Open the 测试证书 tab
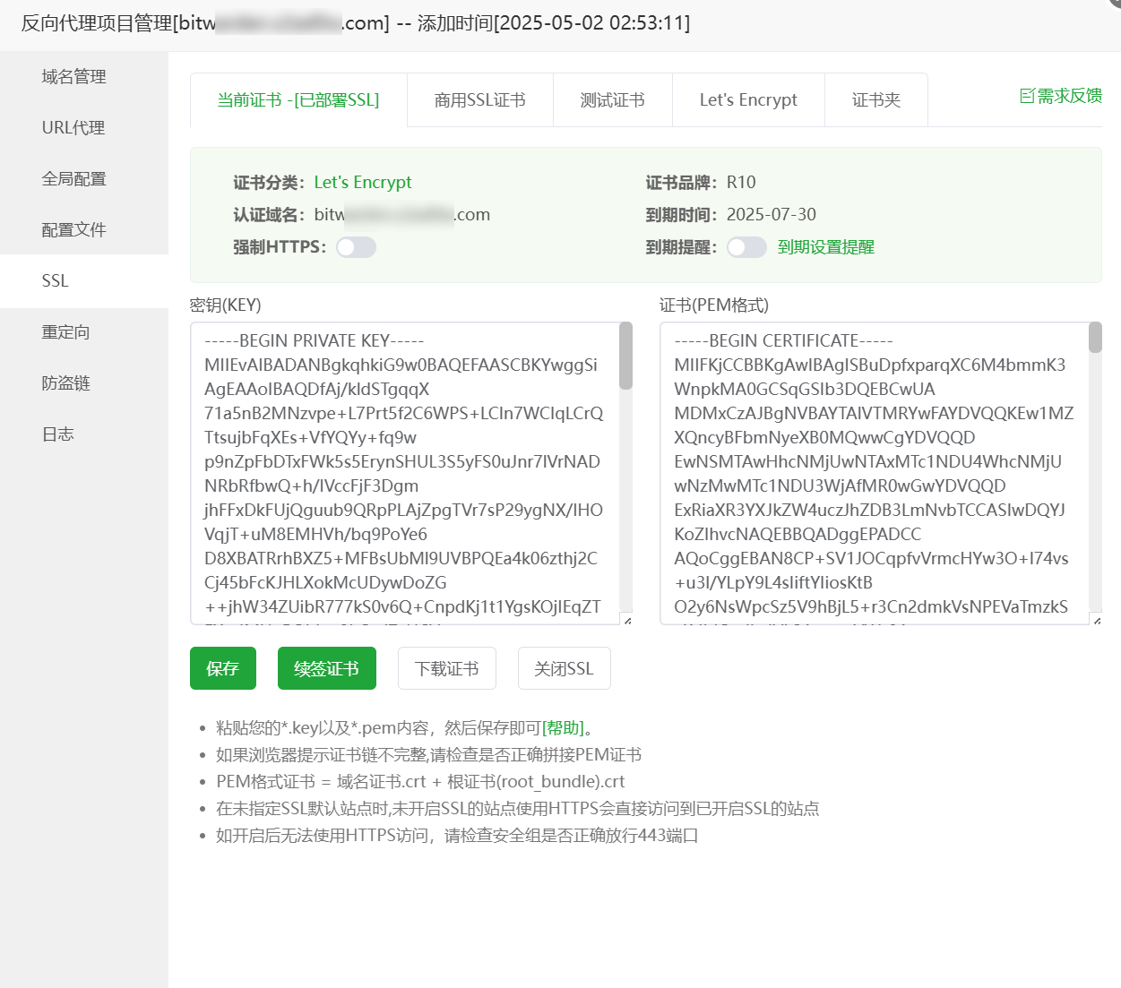The height and width of the screenshot is (988, 1121). 612,99
